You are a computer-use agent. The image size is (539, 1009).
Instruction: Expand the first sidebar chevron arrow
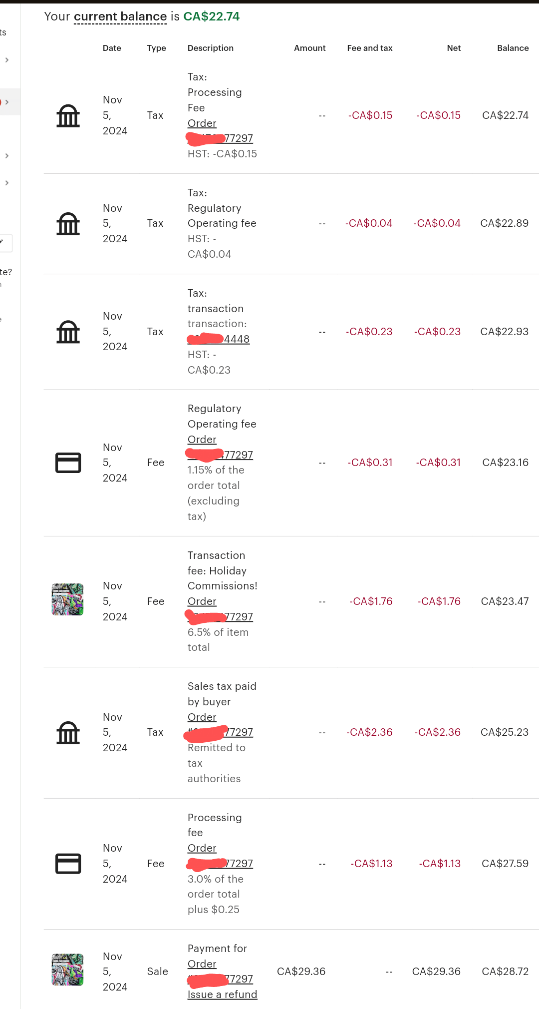tap(7, 60)
